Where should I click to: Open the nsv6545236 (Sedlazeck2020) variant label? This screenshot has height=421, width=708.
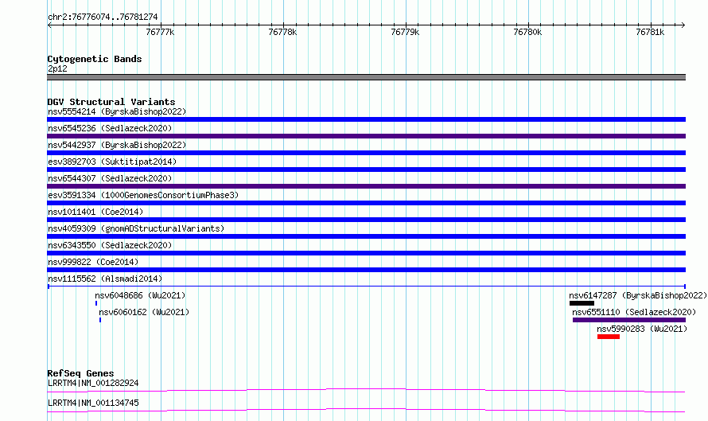click(110, 128)
